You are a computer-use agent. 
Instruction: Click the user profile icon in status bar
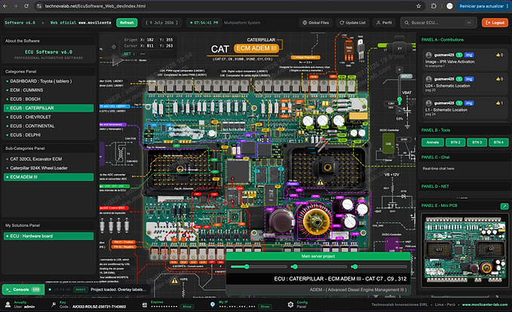8,304
